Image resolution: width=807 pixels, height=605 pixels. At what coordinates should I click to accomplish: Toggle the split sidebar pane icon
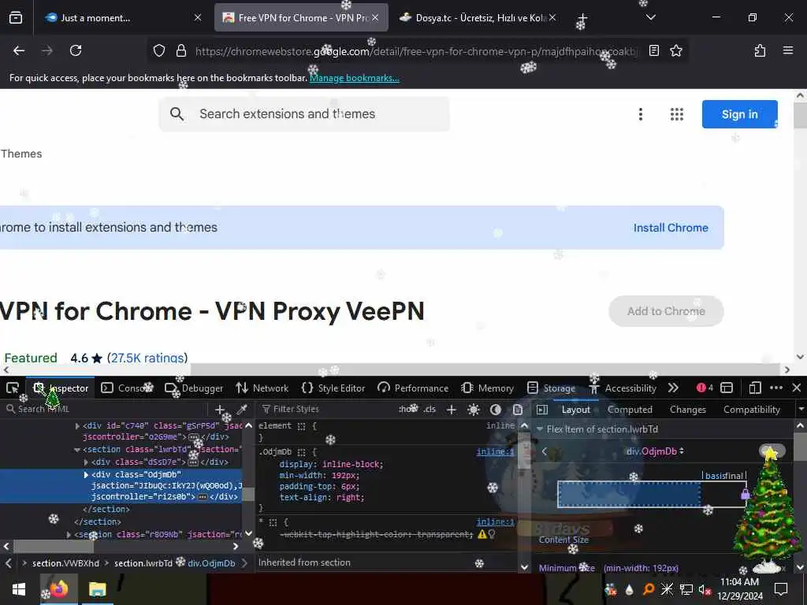tap(542, 410)
